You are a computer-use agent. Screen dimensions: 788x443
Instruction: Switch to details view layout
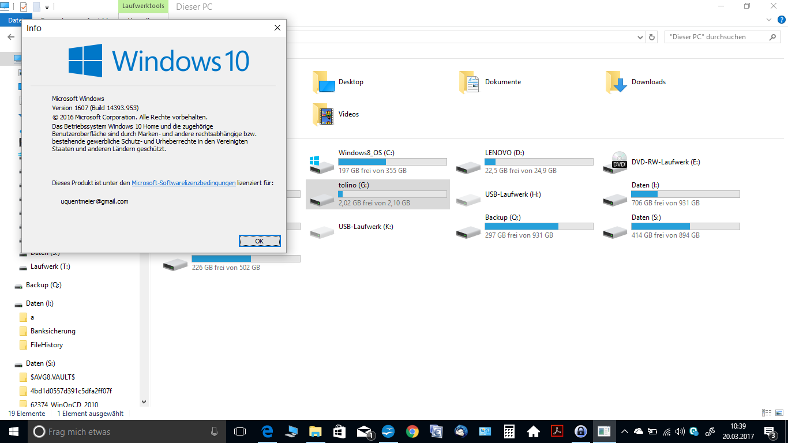coord(767,413)
